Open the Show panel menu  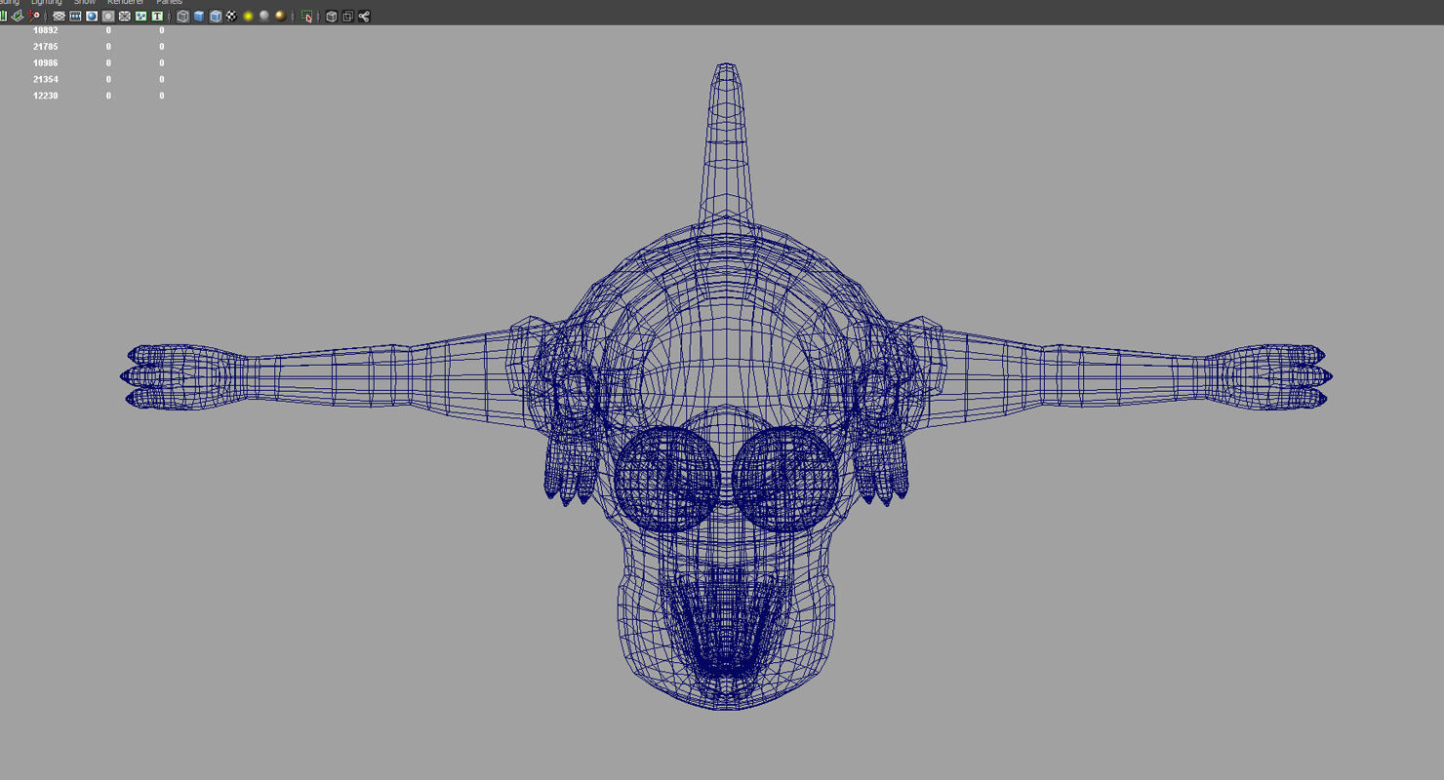(x=85, y=3)
